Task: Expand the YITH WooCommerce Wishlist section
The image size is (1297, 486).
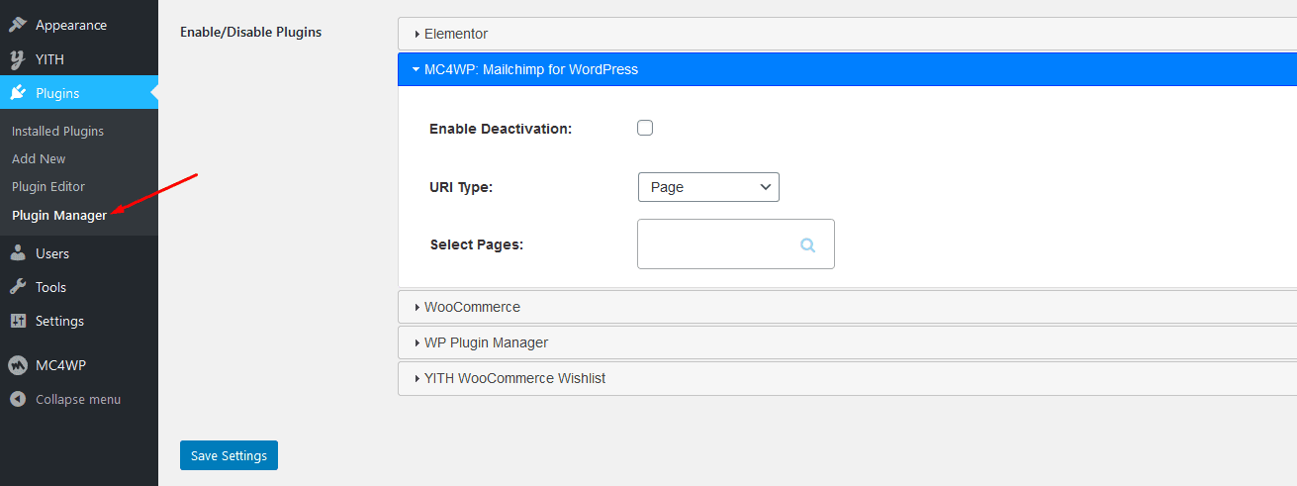Action: tap(847, 378)
